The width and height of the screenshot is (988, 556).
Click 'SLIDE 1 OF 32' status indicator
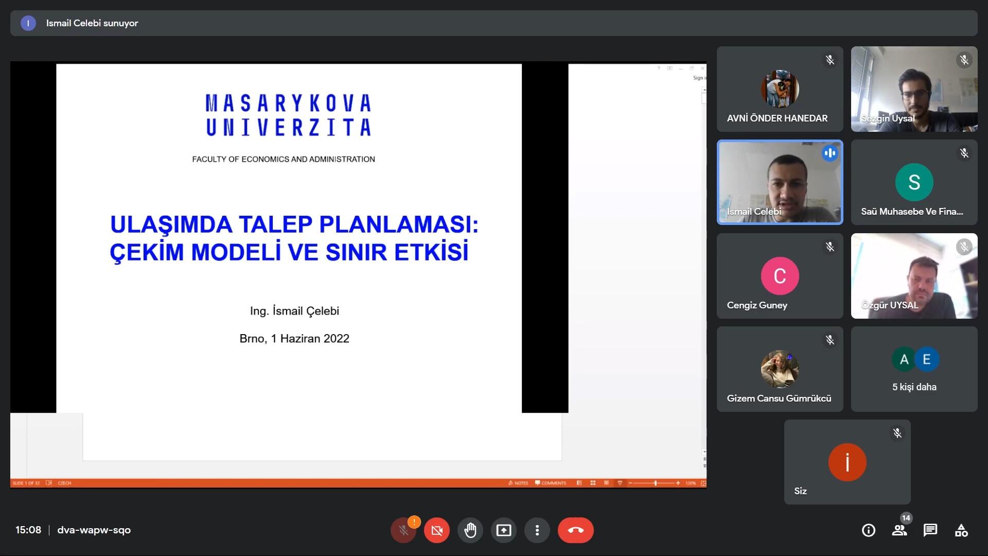tap(26, 483)
